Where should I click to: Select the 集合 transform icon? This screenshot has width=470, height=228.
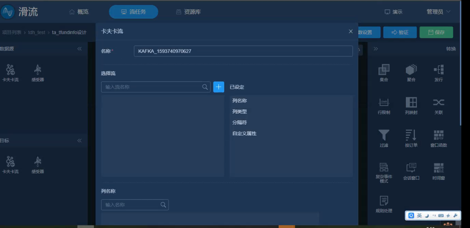pyautogui.click(x=384, y=70)
